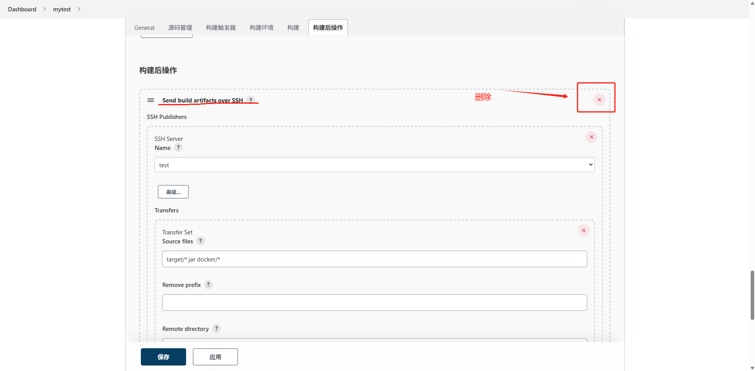
Task: Open help for Source files
Action: pyautogui.click(x=201, y=241)
